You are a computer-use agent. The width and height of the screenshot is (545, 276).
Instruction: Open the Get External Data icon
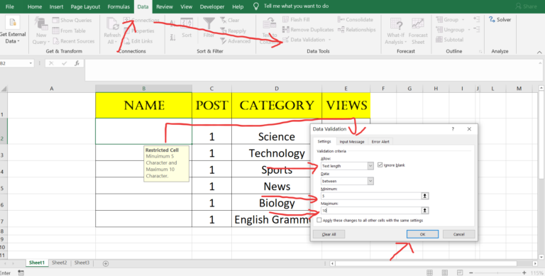click(13, 31)
